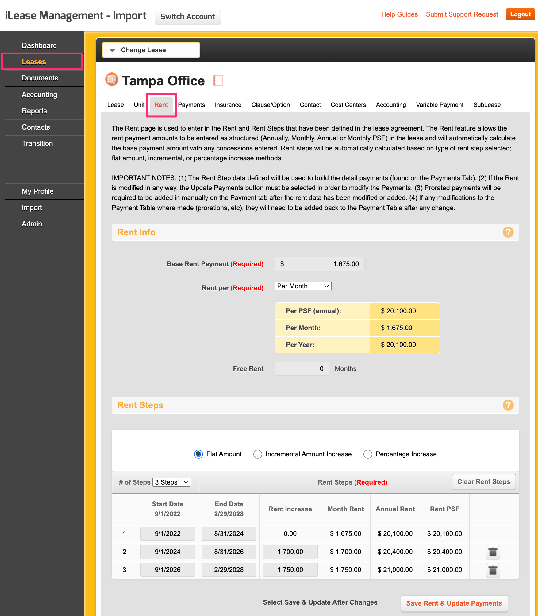Edit step 3 rent increase 1,750.00
Image resolution: width=538 pixels, height=616 pixels.
click(290, 570)
